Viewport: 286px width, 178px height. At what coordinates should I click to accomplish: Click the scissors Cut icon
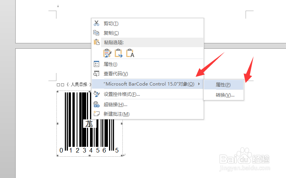(x=96, y=23)
